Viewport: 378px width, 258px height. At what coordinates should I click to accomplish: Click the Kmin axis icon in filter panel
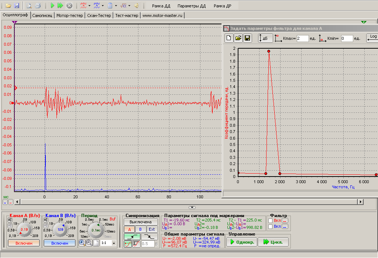(322, 38)
